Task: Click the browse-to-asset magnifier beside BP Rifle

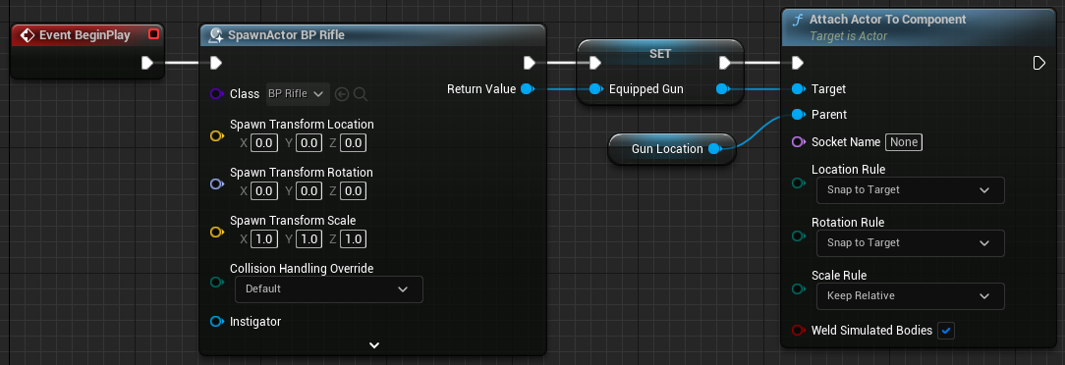Action: click(361, 94)
